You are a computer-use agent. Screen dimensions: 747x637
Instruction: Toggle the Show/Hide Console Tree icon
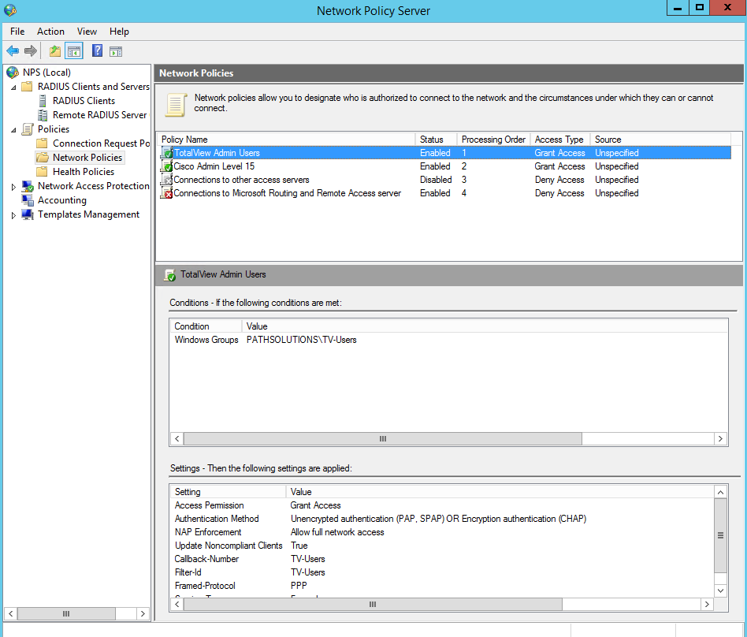[x=74, y=51]
